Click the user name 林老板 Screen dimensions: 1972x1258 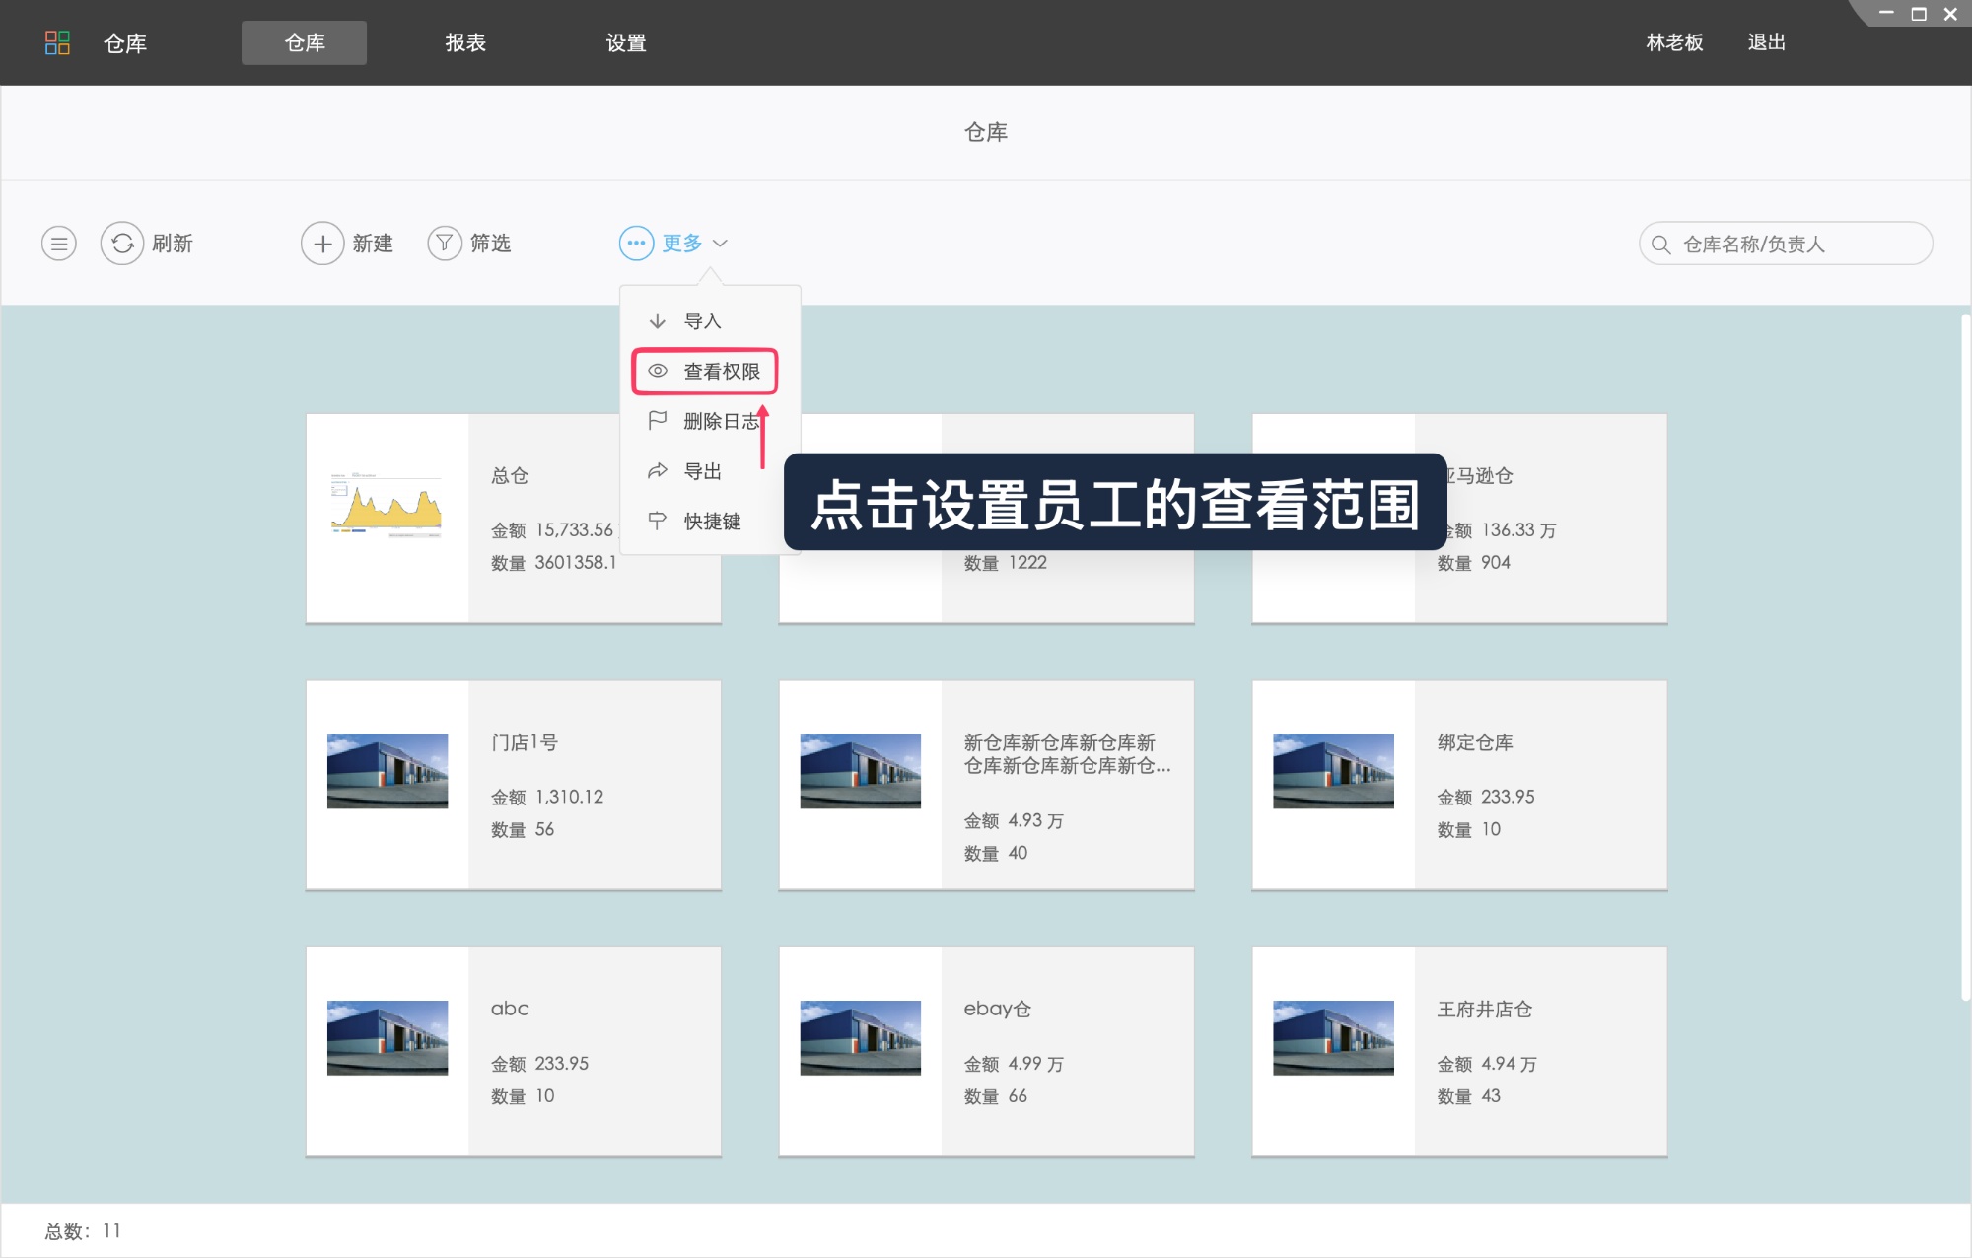1673,42
